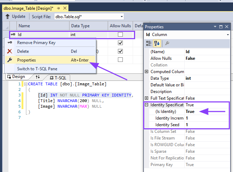This screenshot has width=233, height=172.
Task: Expand the Computed Column property
Action: click(146, 72)
